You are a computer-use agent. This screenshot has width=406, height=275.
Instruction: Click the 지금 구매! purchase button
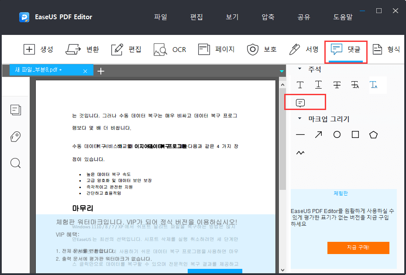pyautogui.click(x=358, y=248)
